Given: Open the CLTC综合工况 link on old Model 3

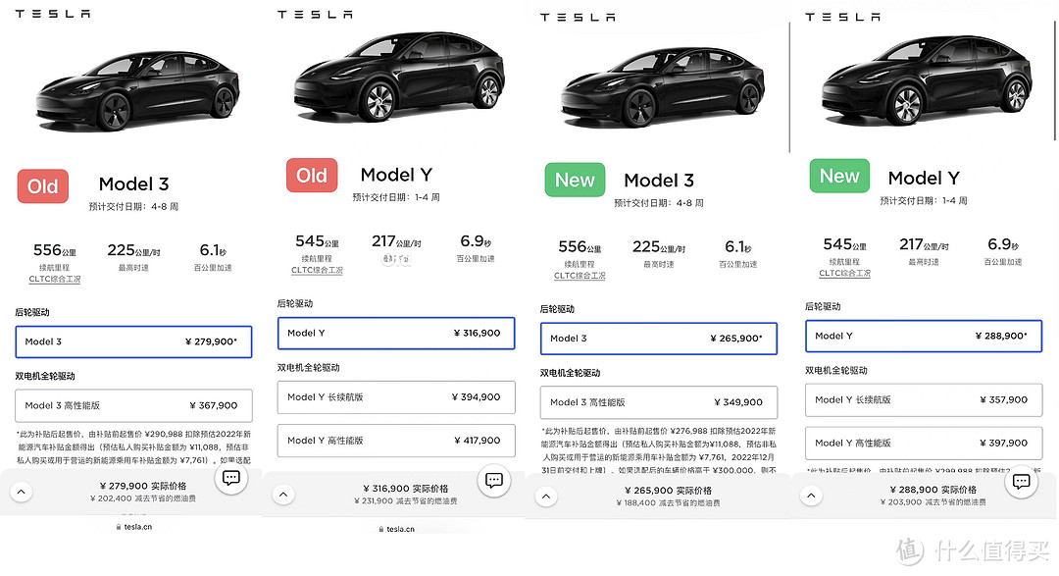Looking at the screenshot, I should coord(55,278).
